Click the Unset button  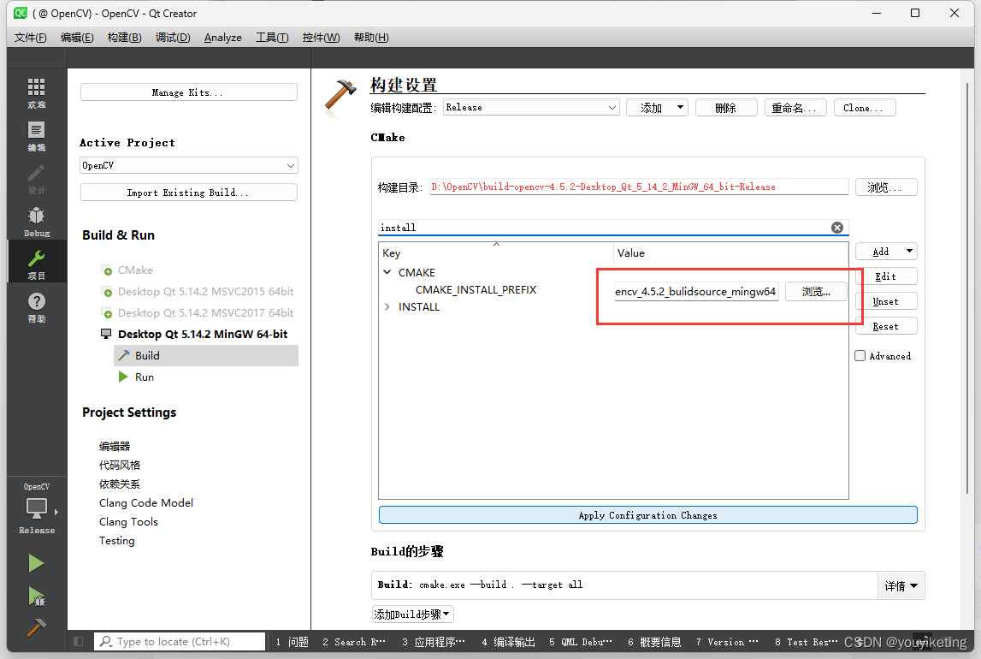tap(886, 301)
